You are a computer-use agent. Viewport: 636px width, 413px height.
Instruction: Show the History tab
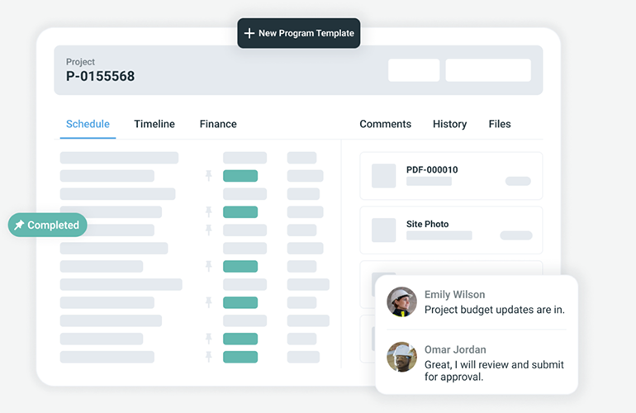(x=449, y=124)
